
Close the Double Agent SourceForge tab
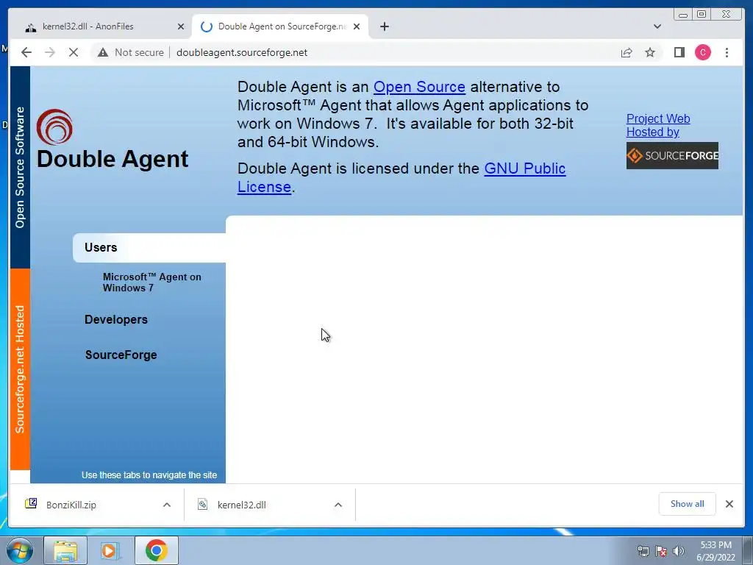[357, 26]
